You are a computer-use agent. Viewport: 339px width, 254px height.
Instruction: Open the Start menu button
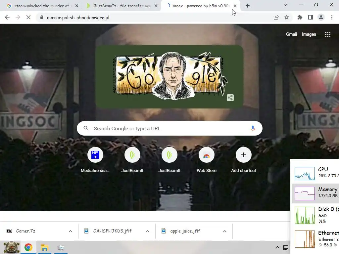(11, 247)
